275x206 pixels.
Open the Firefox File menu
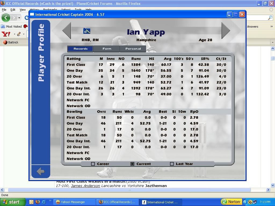pos(4,10)
